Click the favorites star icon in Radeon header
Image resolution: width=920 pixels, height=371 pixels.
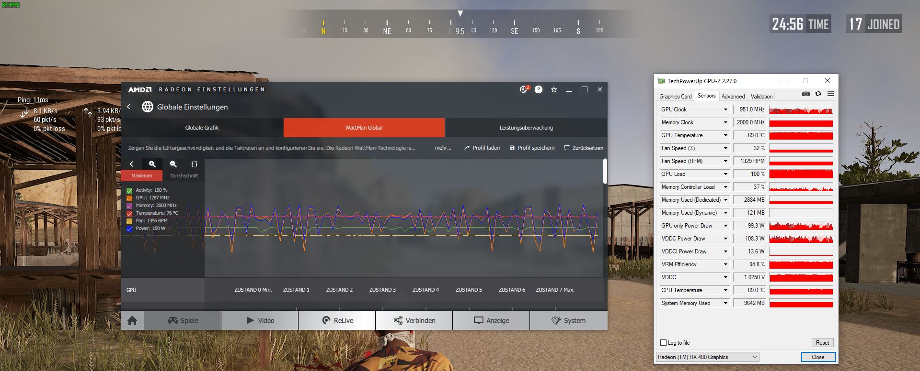coord(554,89)
